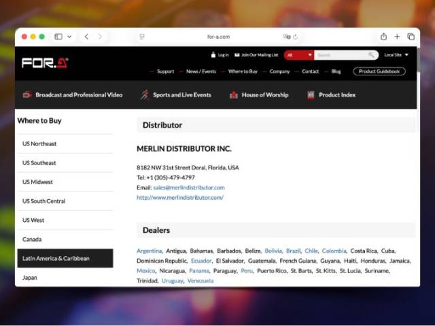Screen dimensions: 435x326
Task: Click the Sports and Live Events runner icon
Action: [145, 95]
